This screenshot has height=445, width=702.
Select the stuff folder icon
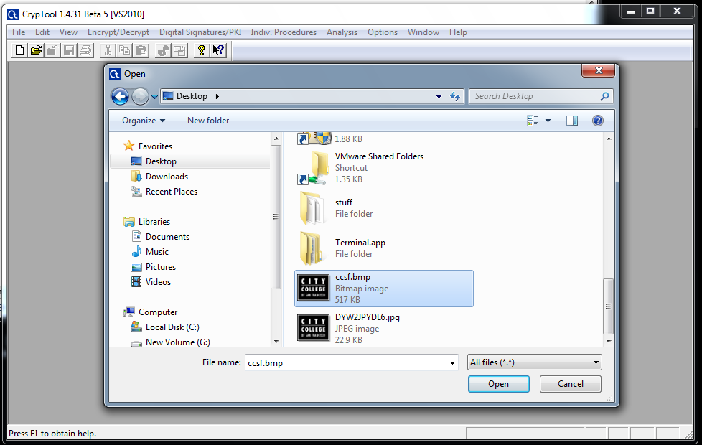[312, 207]
